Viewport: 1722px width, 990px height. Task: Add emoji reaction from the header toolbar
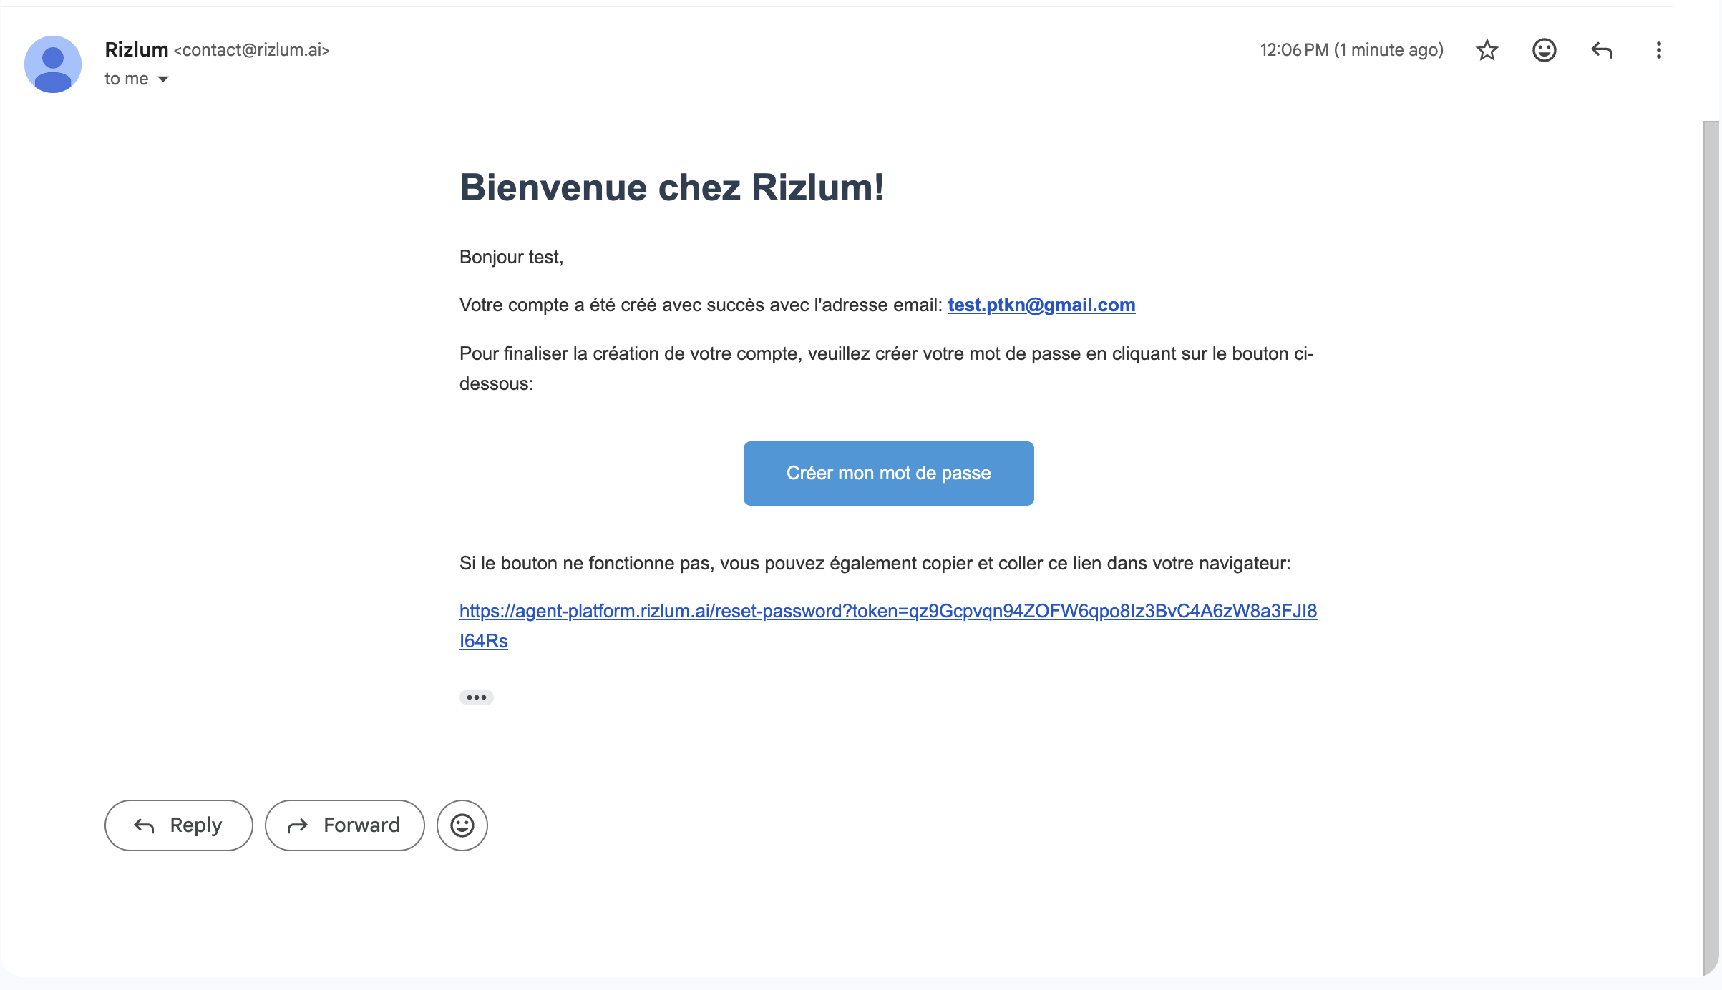1545,50
